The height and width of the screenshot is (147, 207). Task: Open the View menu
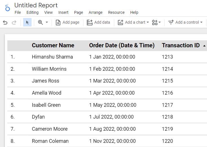coord(48,12)
